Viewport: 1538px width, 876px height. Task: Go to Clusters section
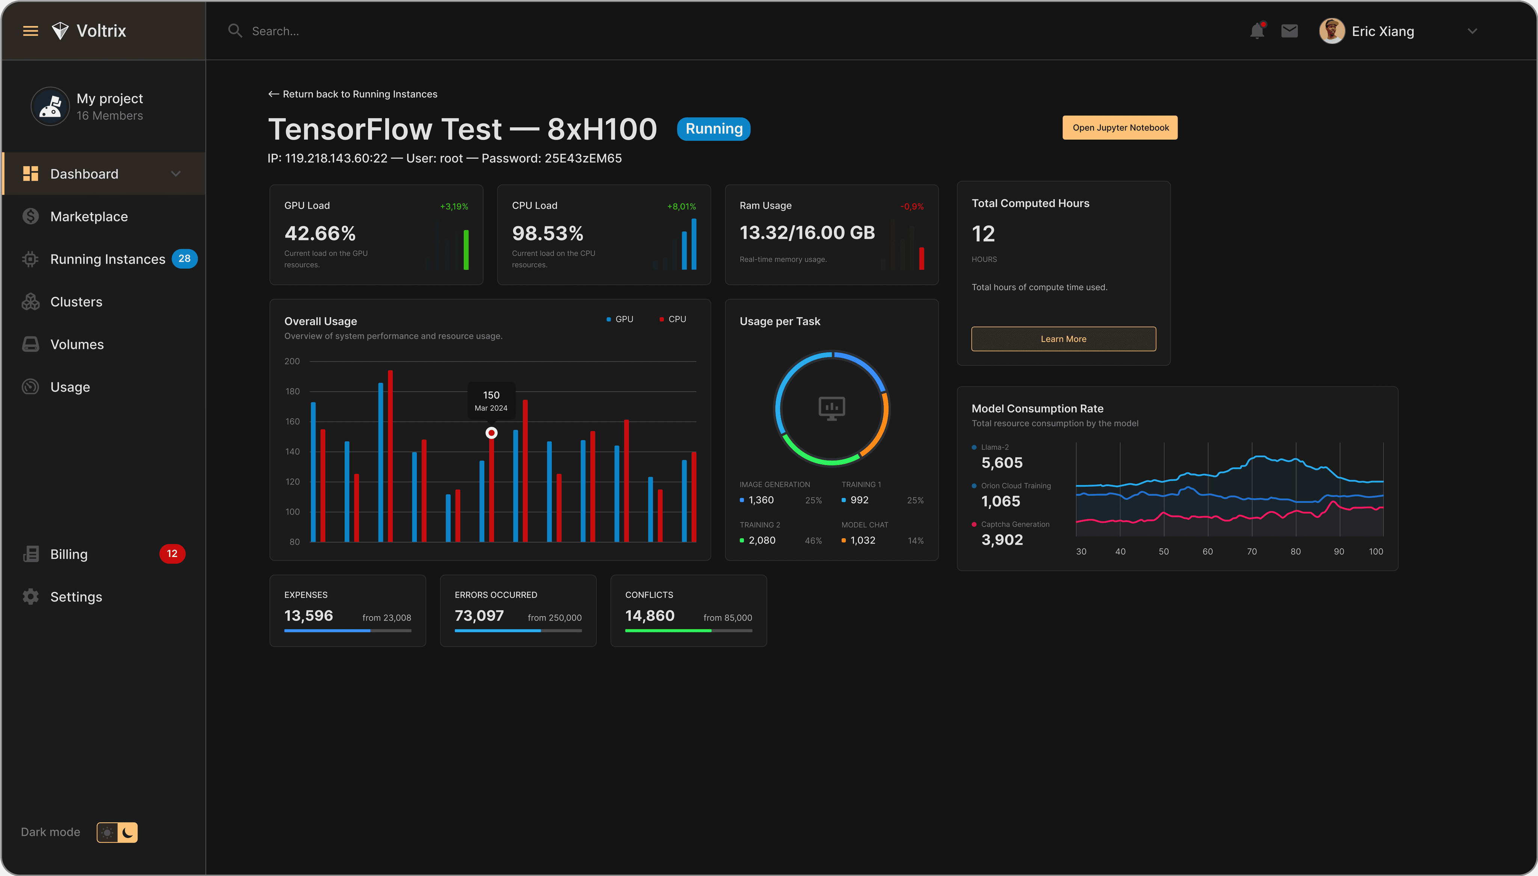click(104, 302)
